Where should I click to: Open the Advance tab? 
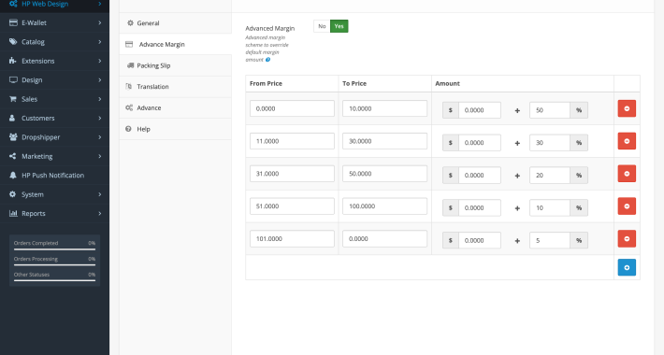(175, 107)
